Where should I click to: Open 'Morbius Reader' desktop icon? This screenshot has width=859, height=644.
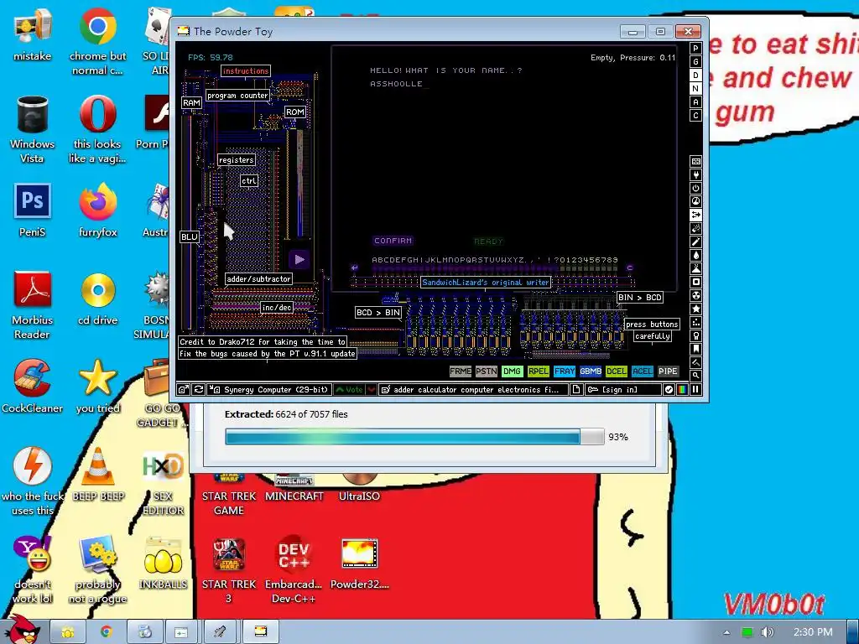33,305
